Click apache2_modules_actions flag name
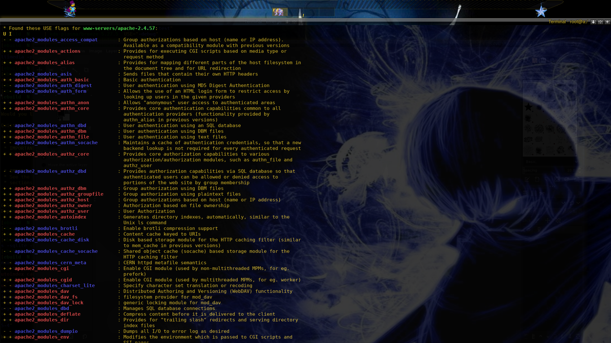Image resolution: width=611 pixels, height=343 pixels. pos(47,51)
